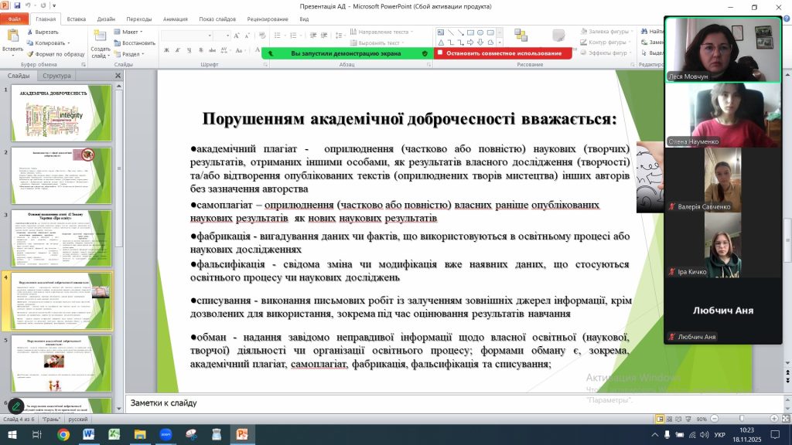
Task: Toggle italic formatting
Action: tap(178, 50)
